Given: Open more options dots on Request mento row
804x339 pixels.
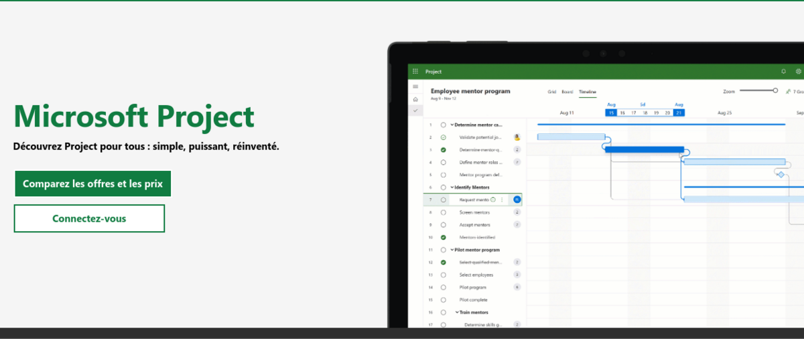Looking at the screenshot, I should tap(502, 200).
